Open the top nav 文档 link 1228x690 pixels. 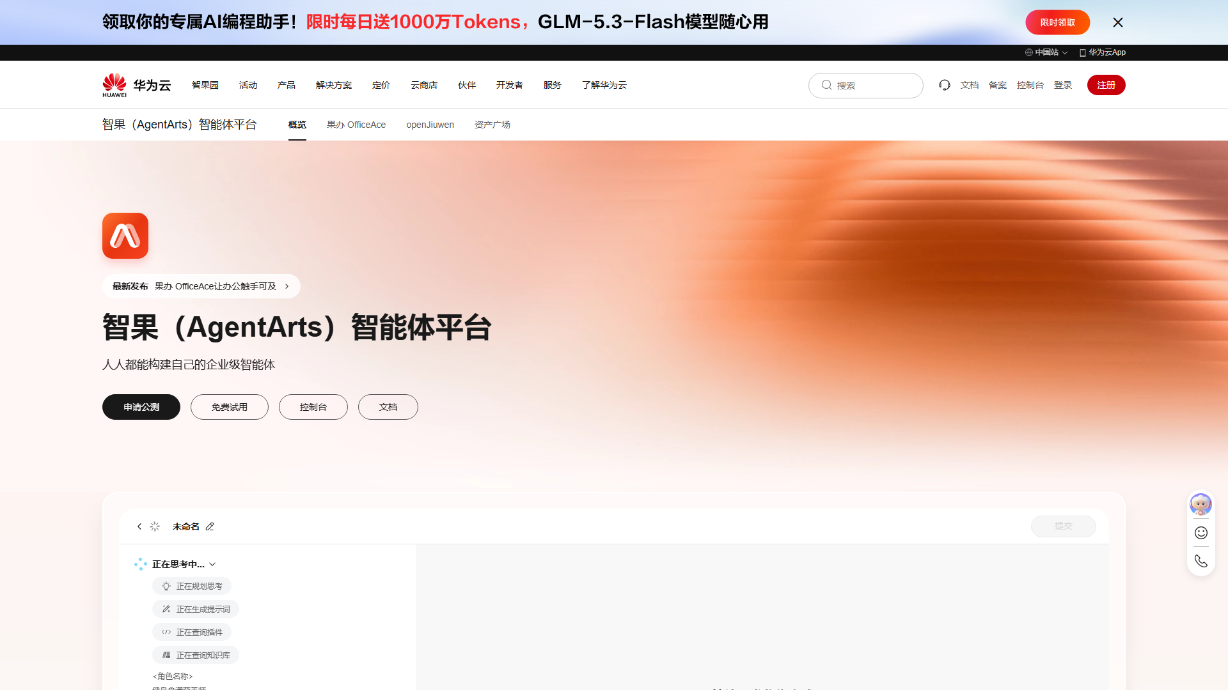coord(970,85)
